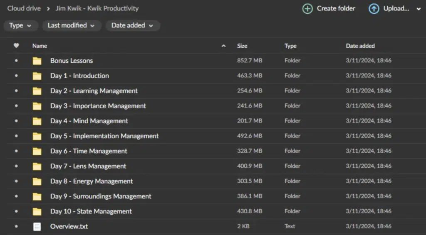Open the Bonus Lessons folder icon
The image size is (426, 235).
(37, 61)
